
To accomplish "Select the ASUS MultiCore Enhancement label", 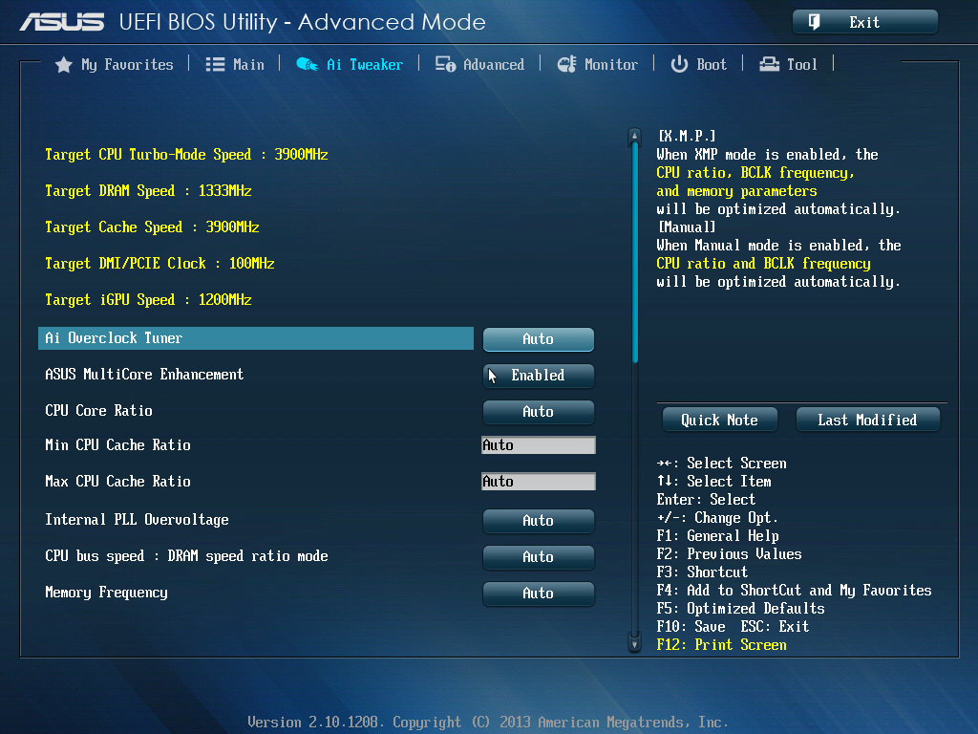I will (144, 375).
